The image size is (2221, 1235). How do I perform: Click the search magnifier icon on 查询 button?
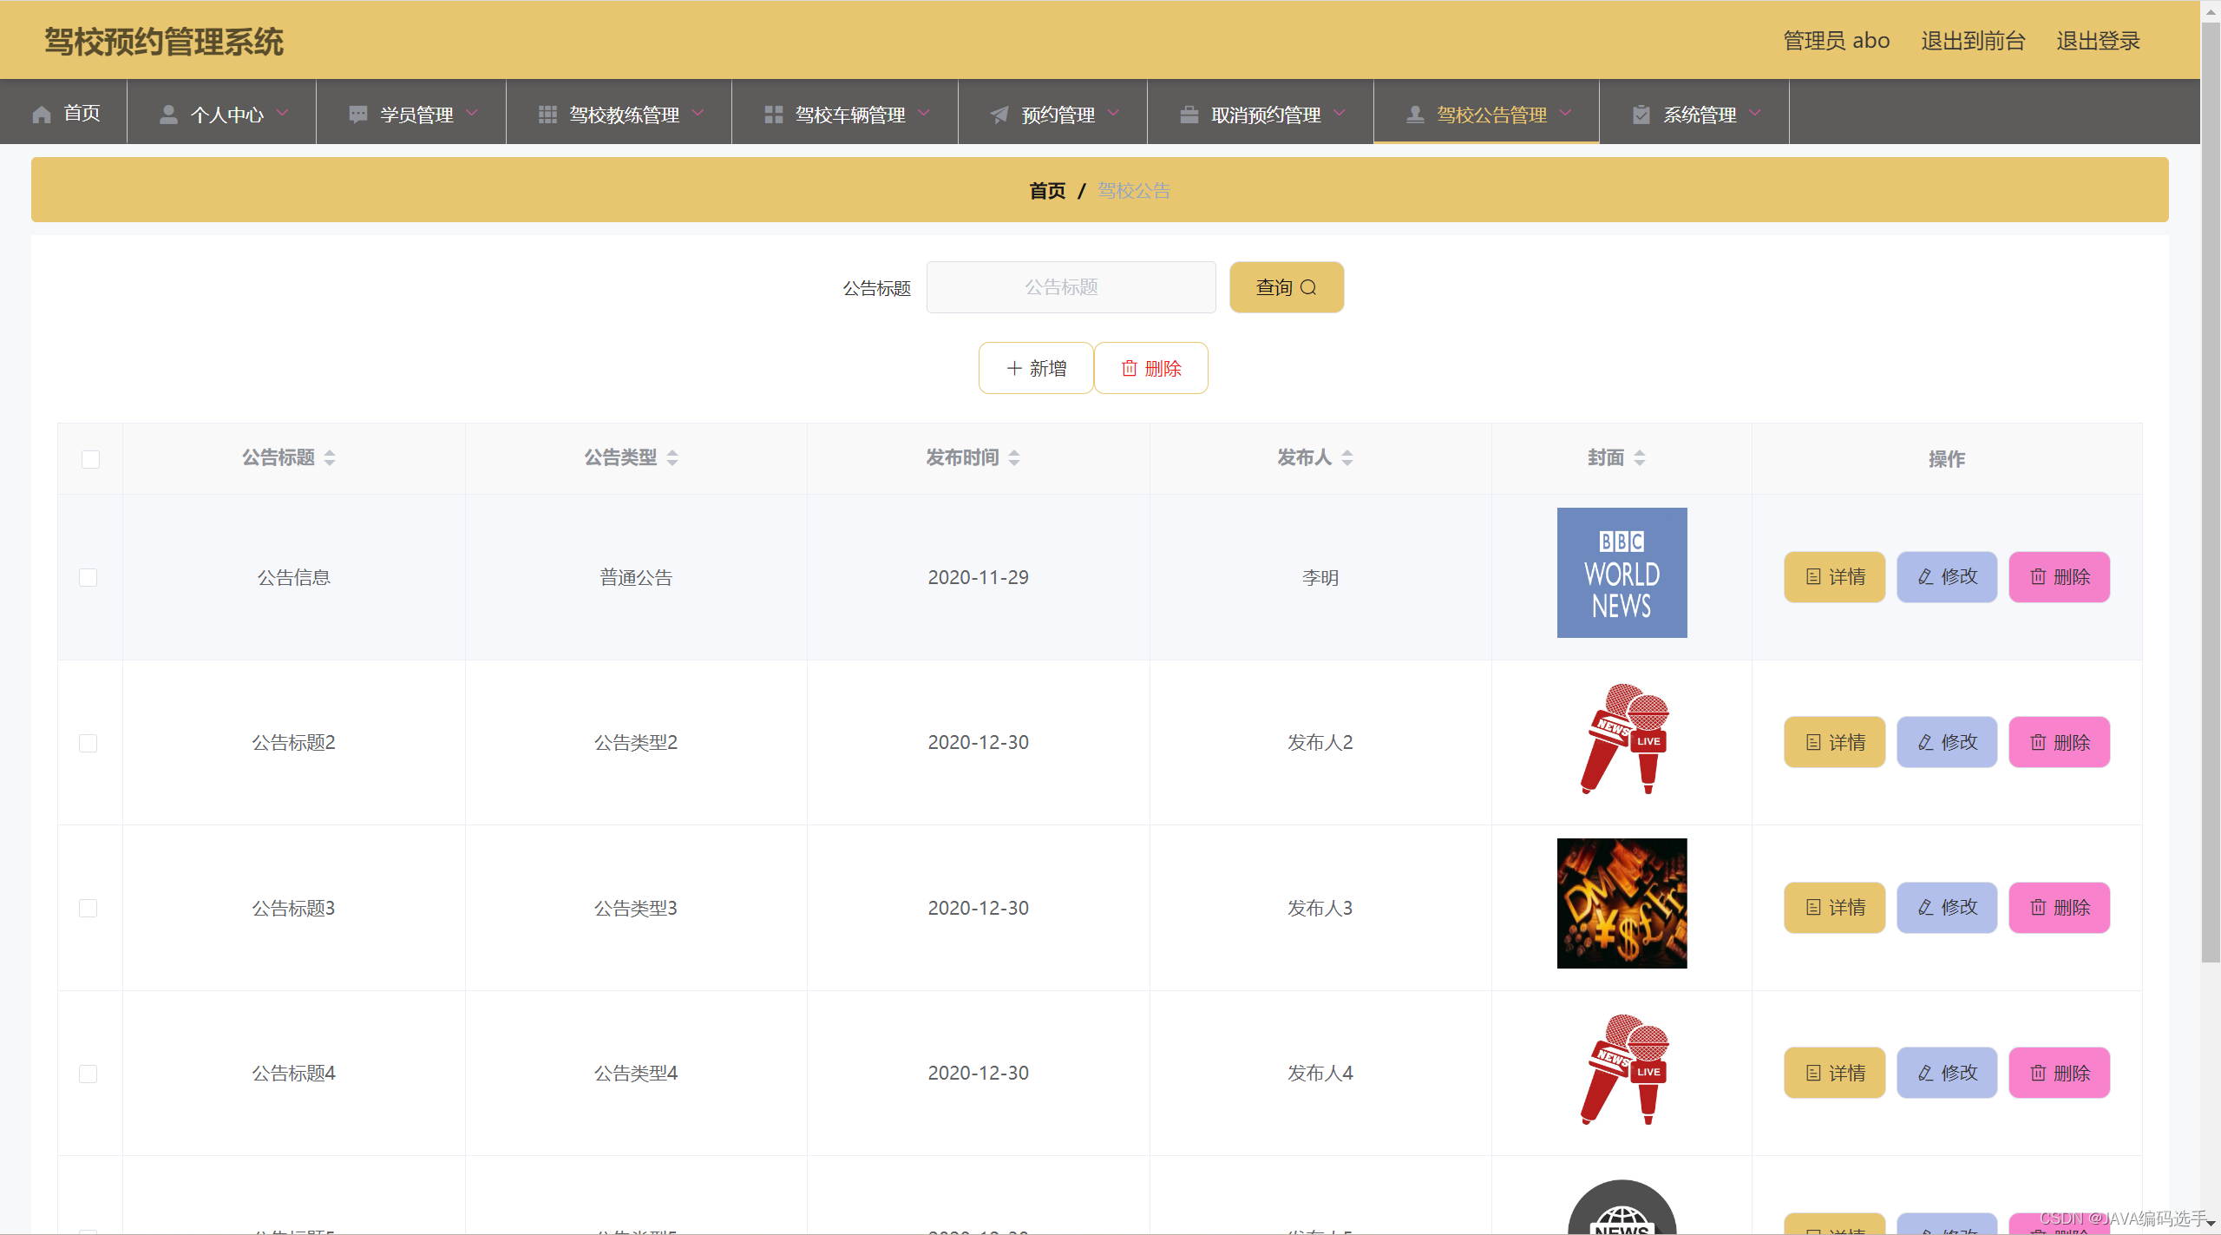click(1308, 287)
